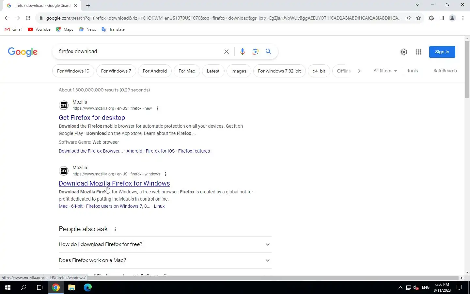The image size is (470, 294).
Task: Open Download Mozilla Firefox for Windows result
Action: (x=114, y=183)
